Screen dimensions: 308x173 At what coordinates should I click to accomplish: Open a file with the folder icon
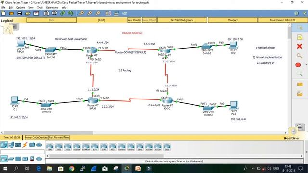[x=12, y=13]
